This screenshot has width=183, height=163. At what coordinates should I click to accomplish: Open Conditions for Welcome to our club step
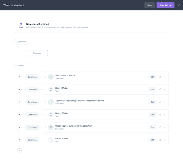32,77
